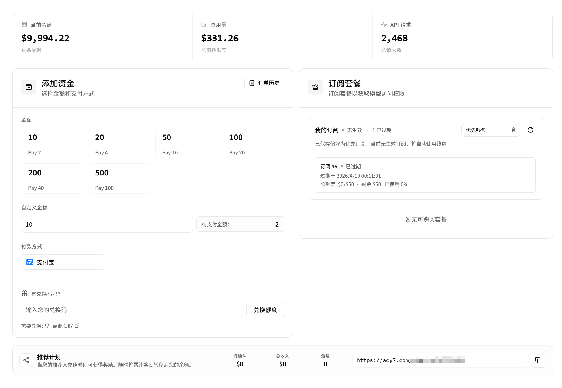Copy the referral link using copy icon
562x388 pixels.
coord(538,360)
